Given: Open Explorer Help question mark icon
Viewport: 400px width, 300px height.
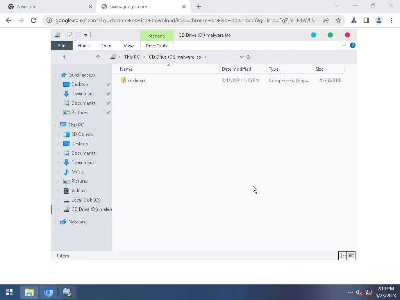Looking at the screenshot, I should [353, 45].
